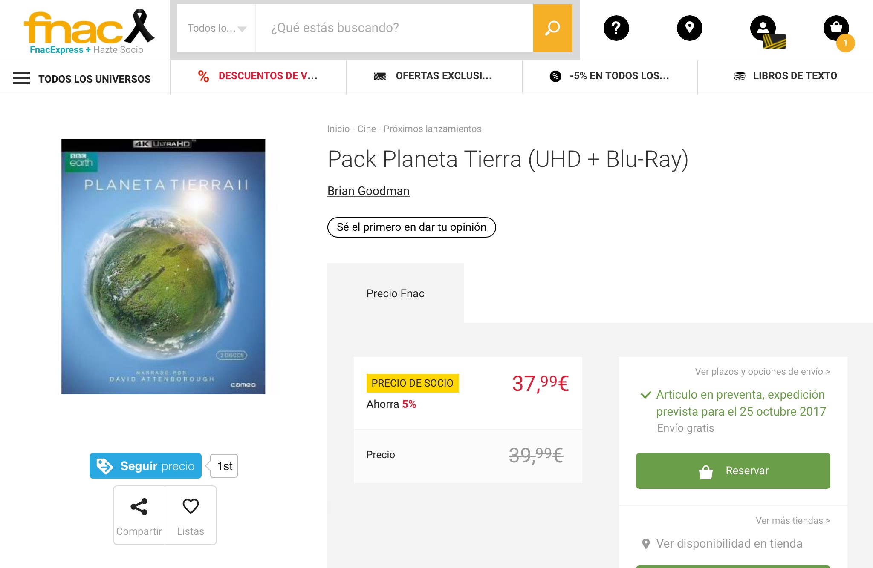Viewport: 873px width, 568px height.
Task: Expand the search category dropdown
Action: [x=217, y=28]
